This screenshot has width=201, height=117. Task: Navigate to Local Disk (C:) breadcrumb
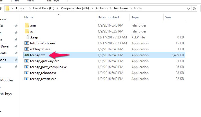[44, 8]
